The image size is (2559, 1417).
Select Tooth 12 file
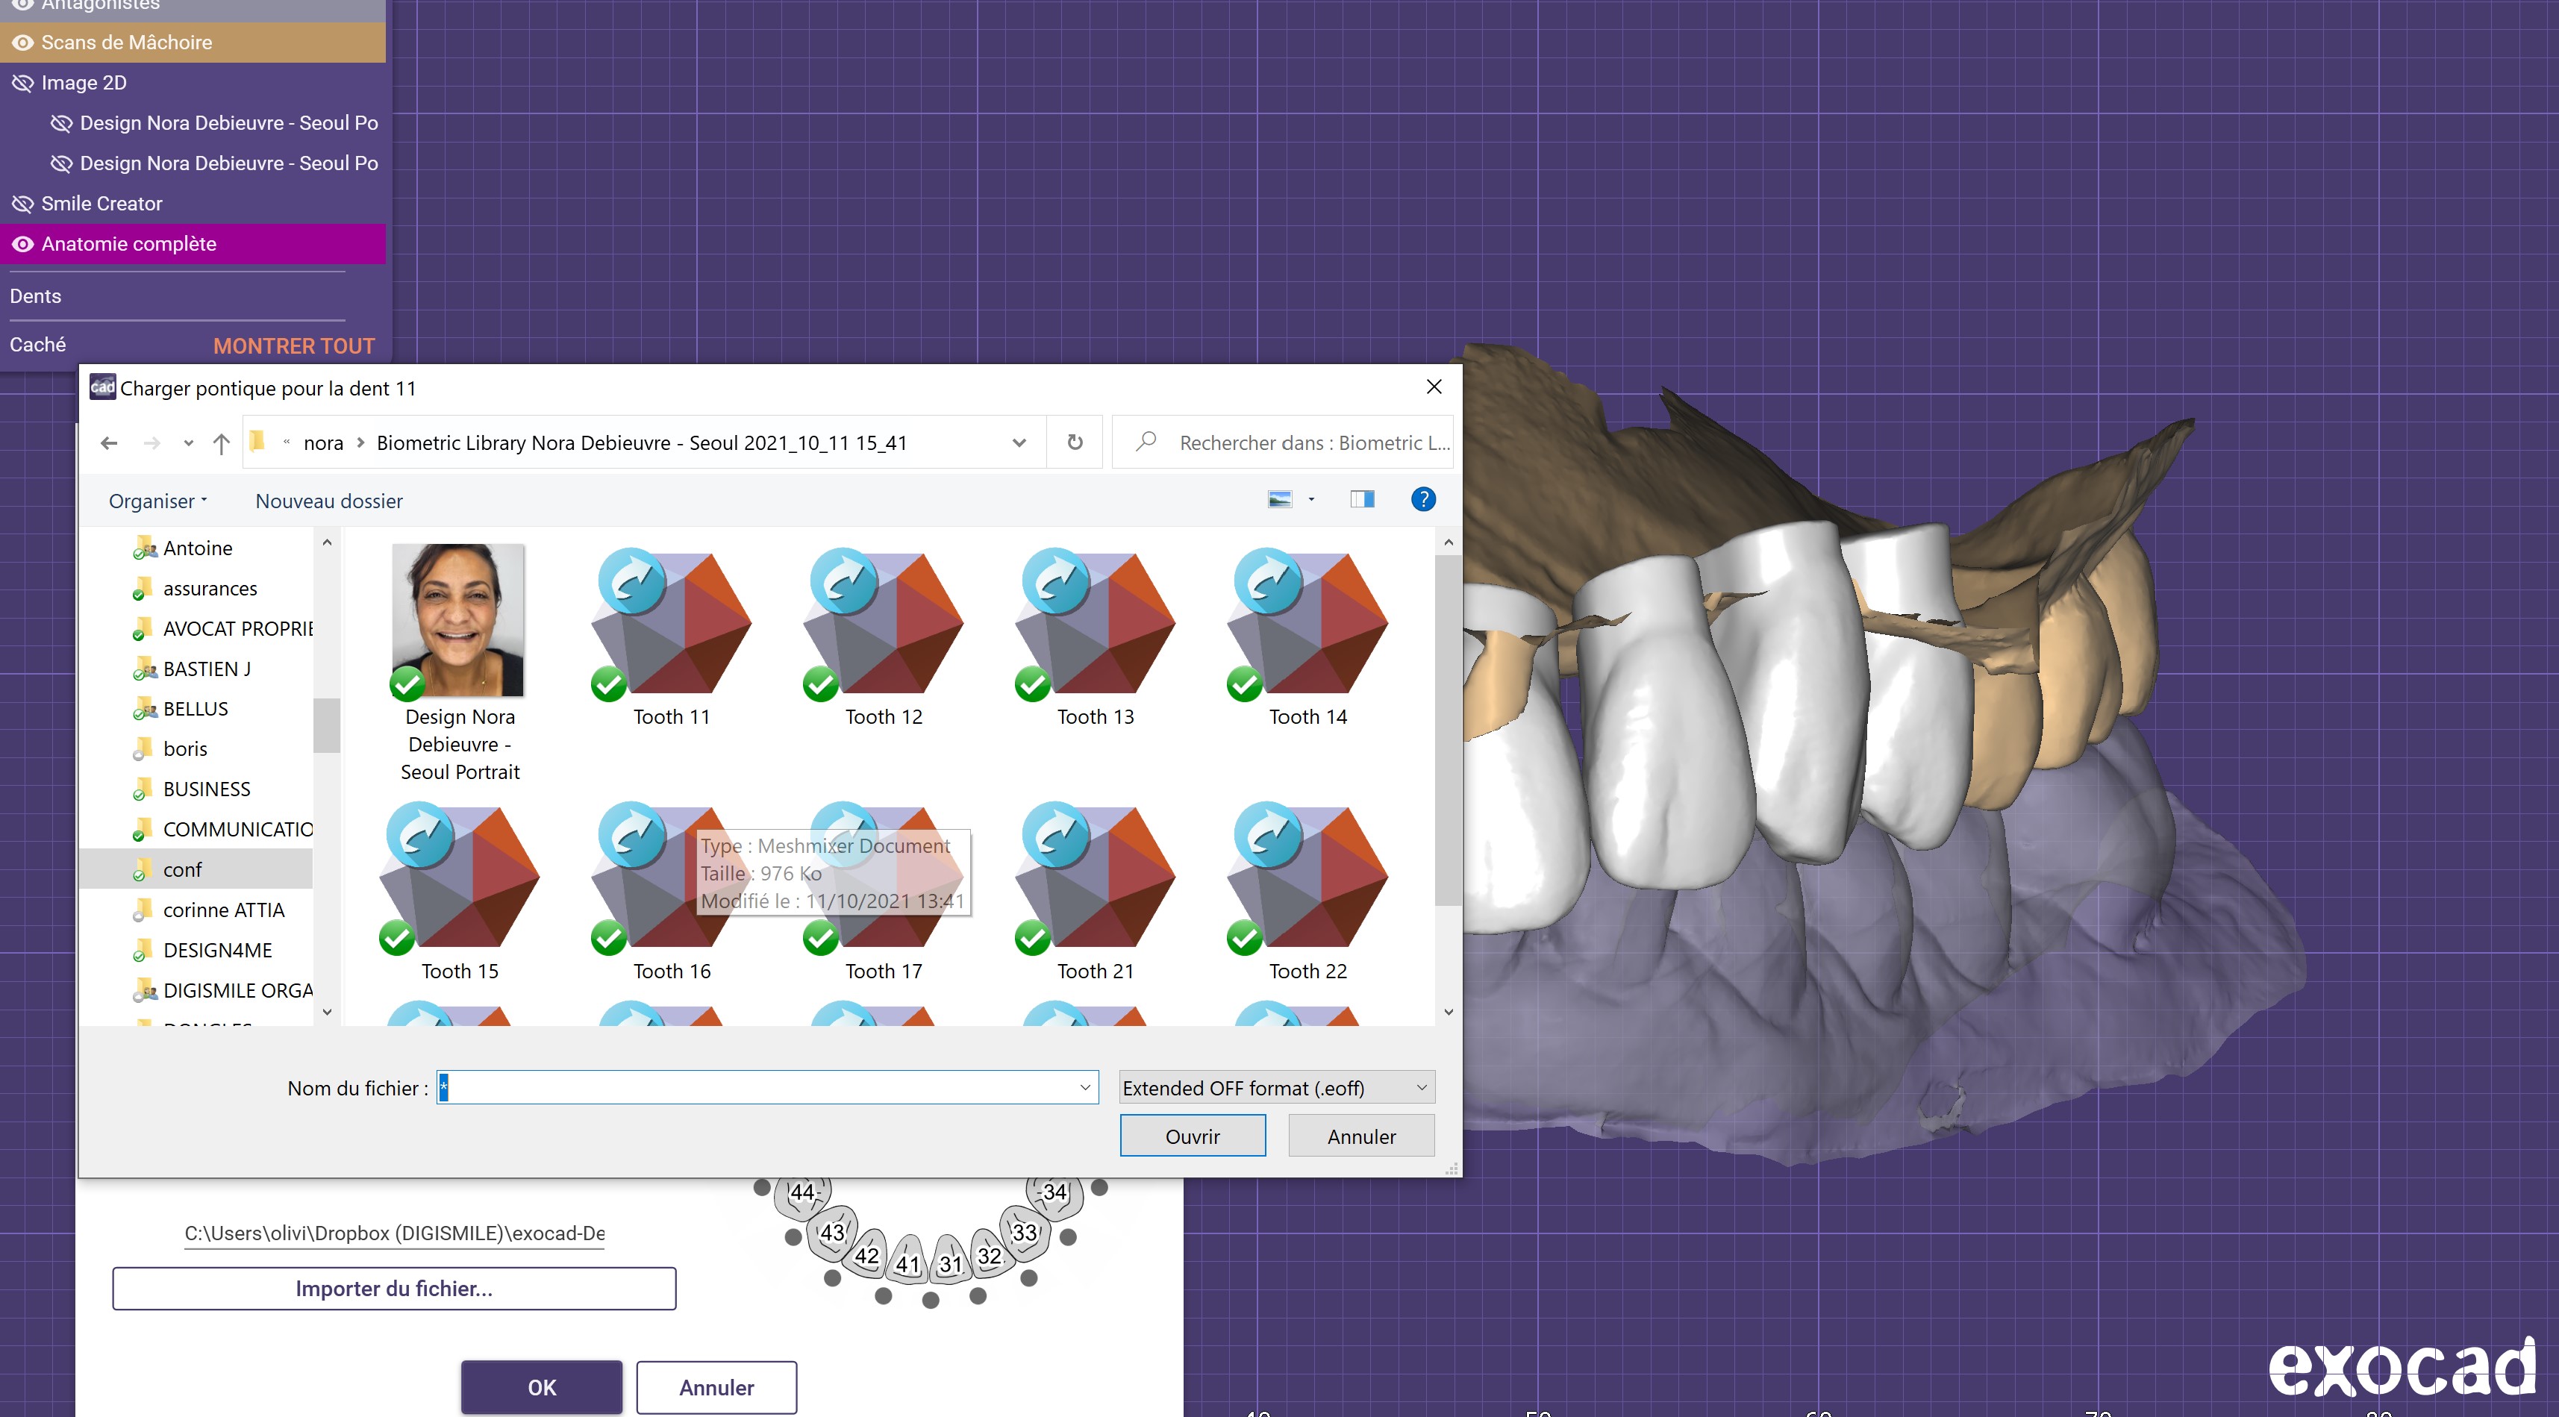pos(883,637)
